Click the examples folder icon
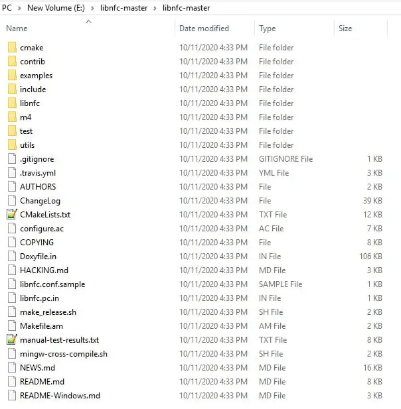The image size is (401, 409). coord(11,76)
